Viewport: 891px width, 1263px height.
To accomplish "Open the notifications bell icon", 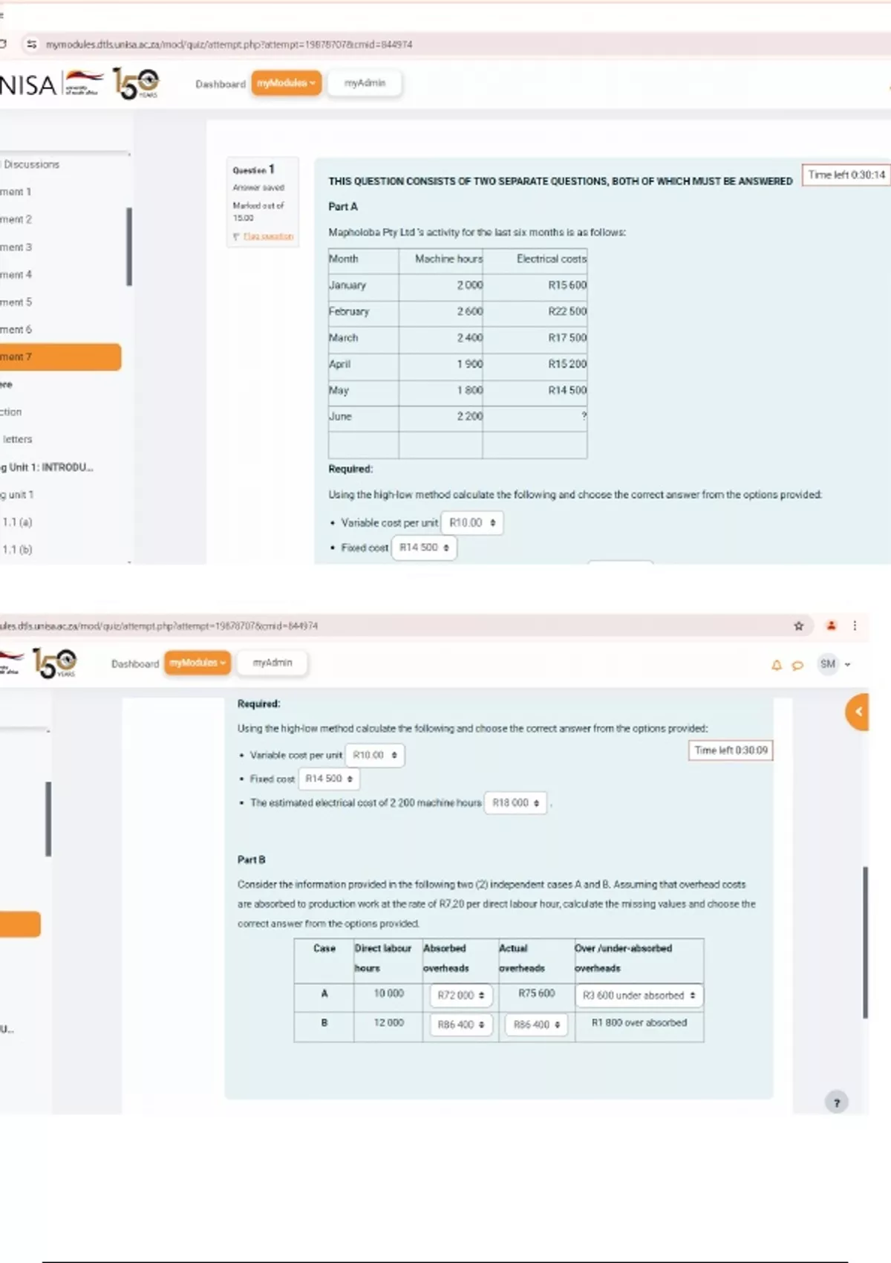I will click(x=777, y=665).
